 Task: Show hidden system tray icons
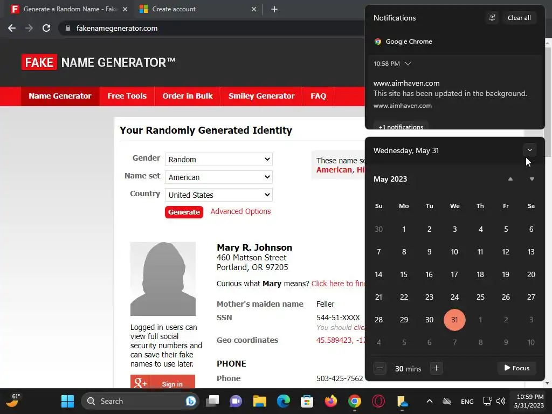pos(430,401)
